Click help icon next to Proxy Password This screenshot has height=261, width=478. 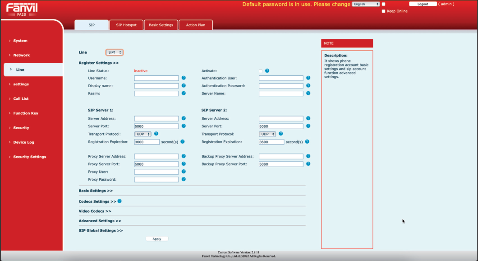(x=184, y=179)
